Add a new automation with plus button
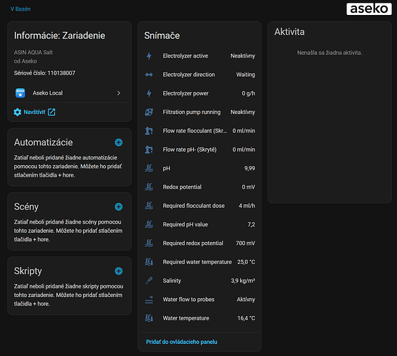 coord(118,142)
